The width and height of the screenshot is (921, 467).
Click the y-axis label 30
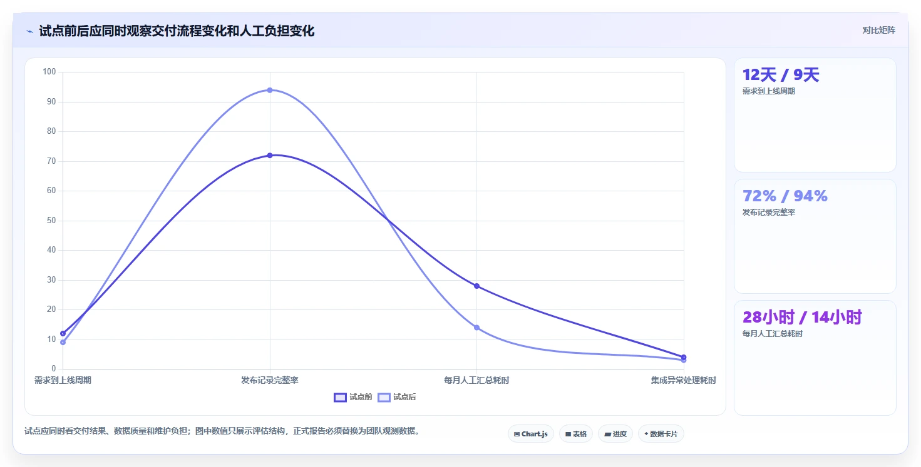pos(51,280)
